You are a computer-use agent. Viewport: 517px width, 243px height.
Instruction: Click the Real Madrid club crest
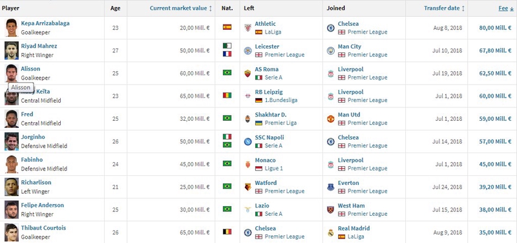331,233
